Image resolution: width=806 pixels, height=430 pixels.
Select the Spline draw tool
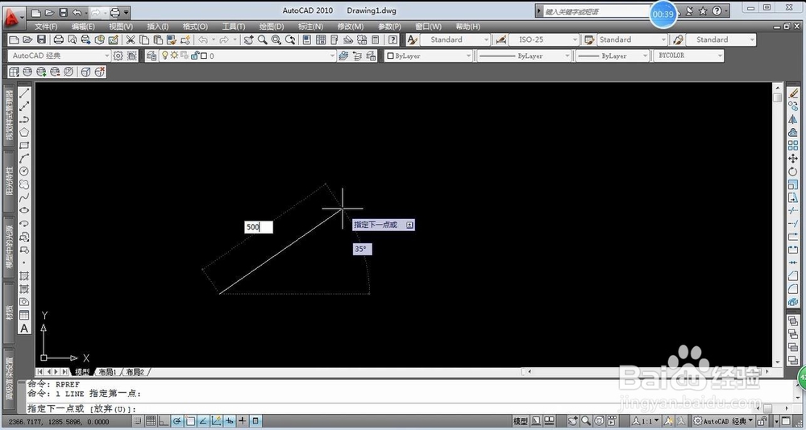click(24, 198)
